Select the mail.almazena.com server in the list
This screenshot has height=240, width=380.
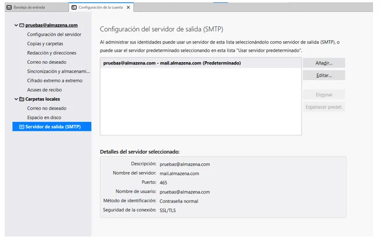click(x=201, y=63)
